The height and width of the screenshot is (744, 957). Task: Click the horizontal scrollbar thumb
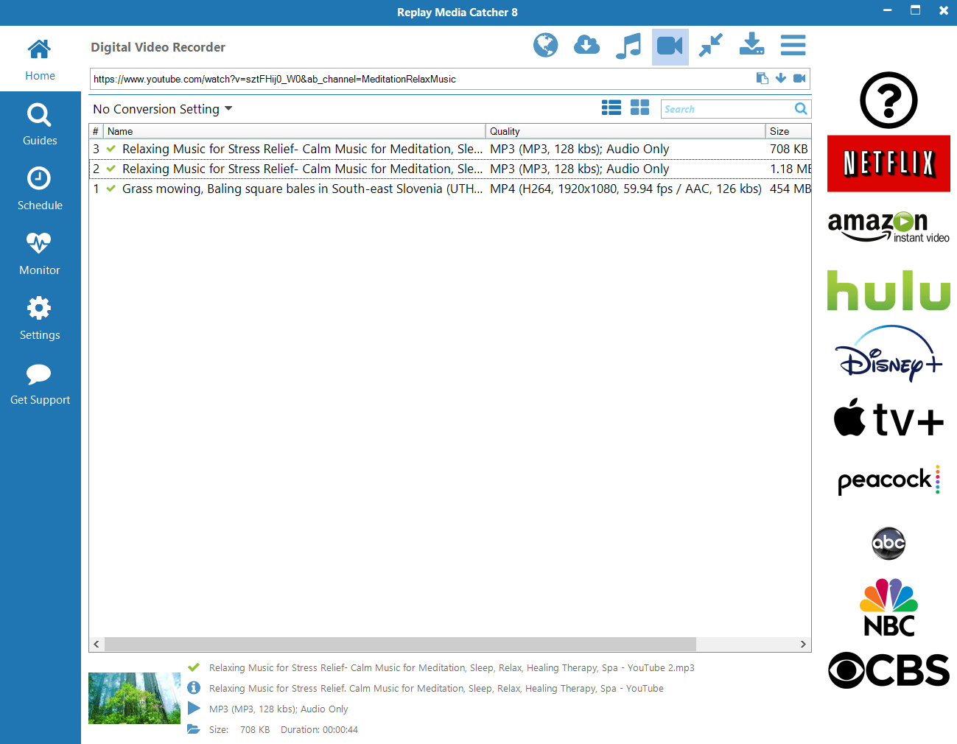click(x=400, y=644)
